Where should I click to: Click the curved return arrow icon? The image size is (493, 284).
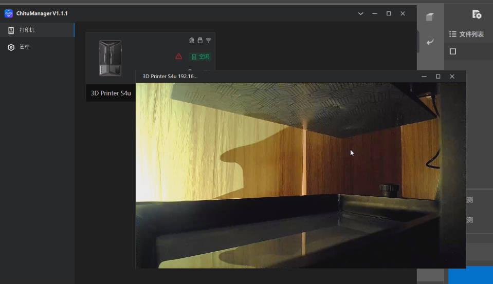pos(430,42)
